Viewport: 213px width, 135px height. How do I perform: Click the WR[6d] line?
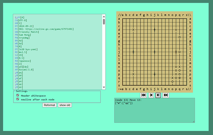pyautogui.click(x=19, y=44)
